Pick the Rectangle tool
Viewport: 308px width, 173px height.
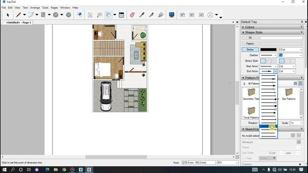pos(43,15)
